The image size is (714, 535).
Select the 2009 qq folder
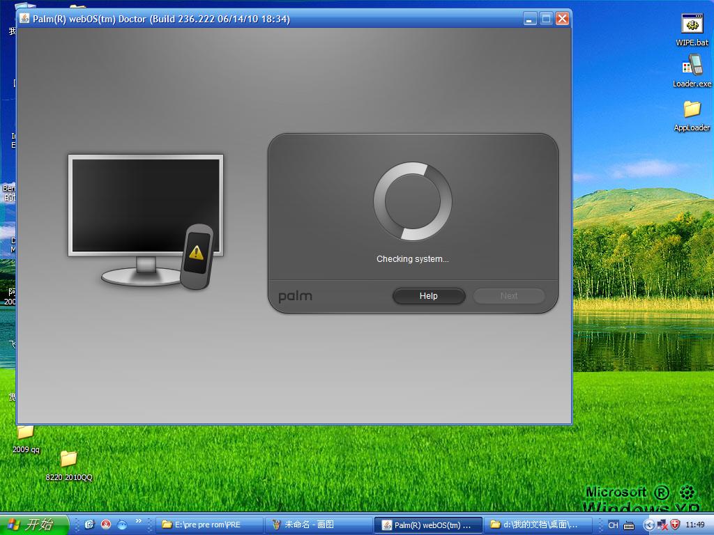pyautogui.click(x=25, y=433)
